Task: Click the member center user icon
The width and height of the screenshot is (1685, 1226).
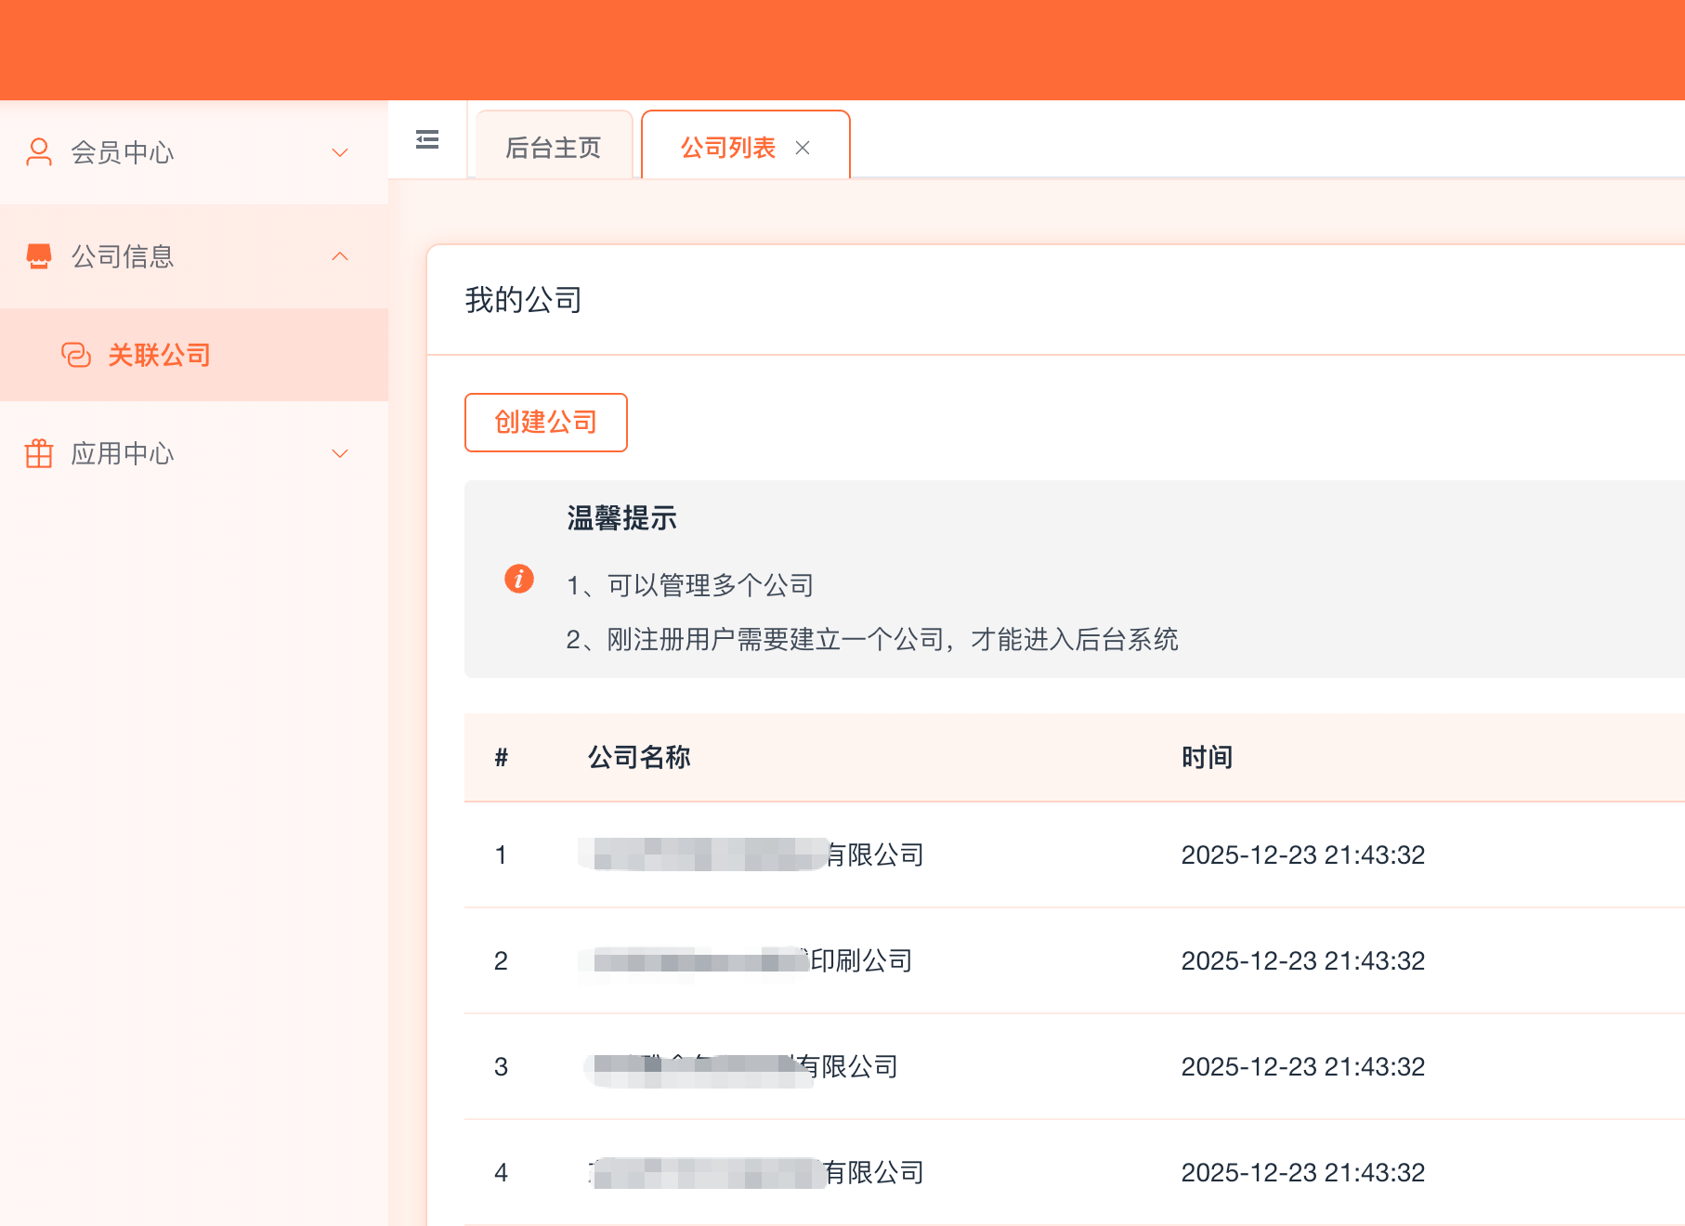Action: click(39, 152)
